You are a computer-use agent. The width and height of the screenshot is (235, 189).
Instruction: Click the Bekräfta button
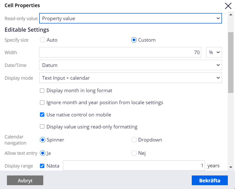tap(210, 180)
